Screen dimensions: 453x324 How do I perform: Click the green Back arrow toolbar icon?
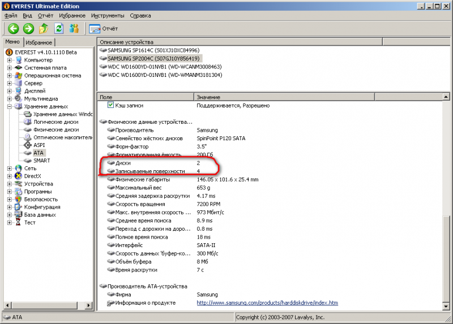pos(13,29)
